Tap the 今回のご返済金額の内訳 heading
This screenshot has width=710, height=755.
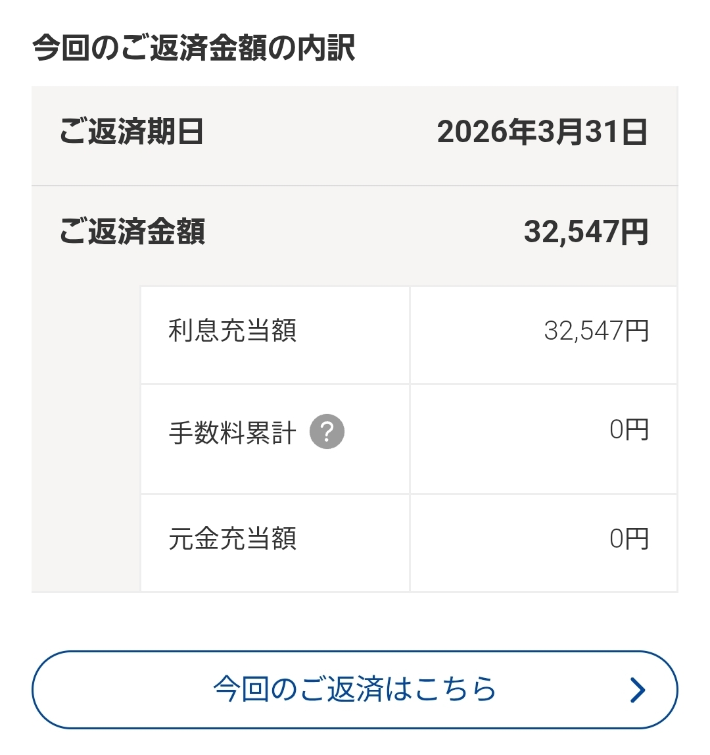(x=194, y=48)
